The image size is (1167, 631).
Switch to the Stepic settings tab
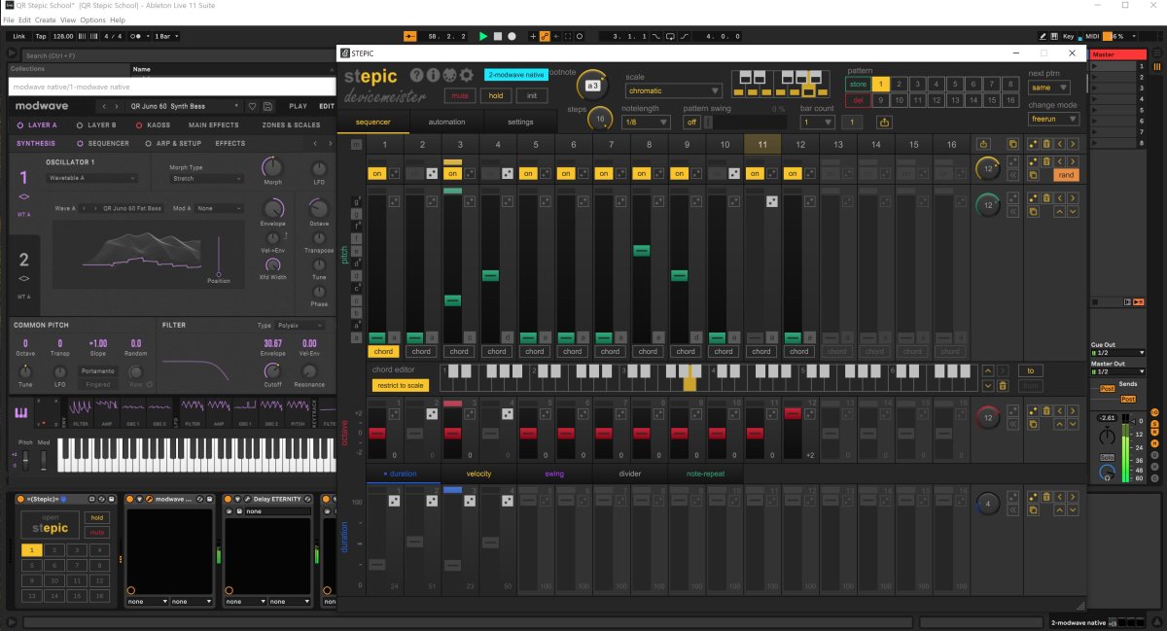[x=520, y=123]
